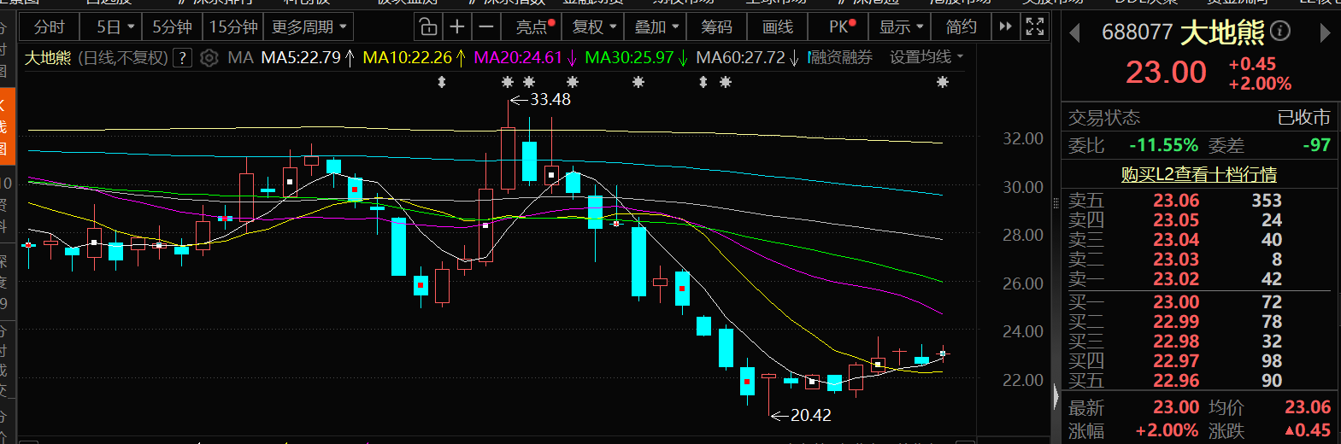This screenshot has width=1341, height=444.
Task: Go to next stock with right arrow
Action: (x=1325, y=33)
